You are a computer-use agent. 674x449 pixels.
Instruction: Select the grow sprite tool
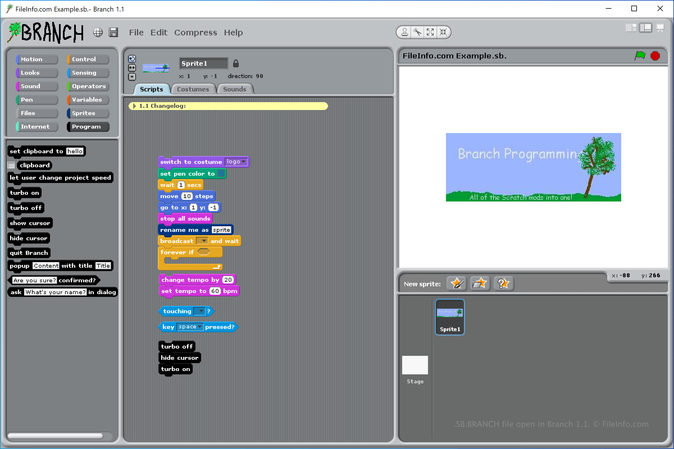click(x=430, y=32)
